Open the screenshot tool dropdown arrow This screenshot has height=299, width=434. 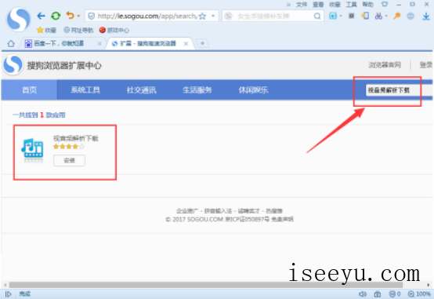point(386,16)
